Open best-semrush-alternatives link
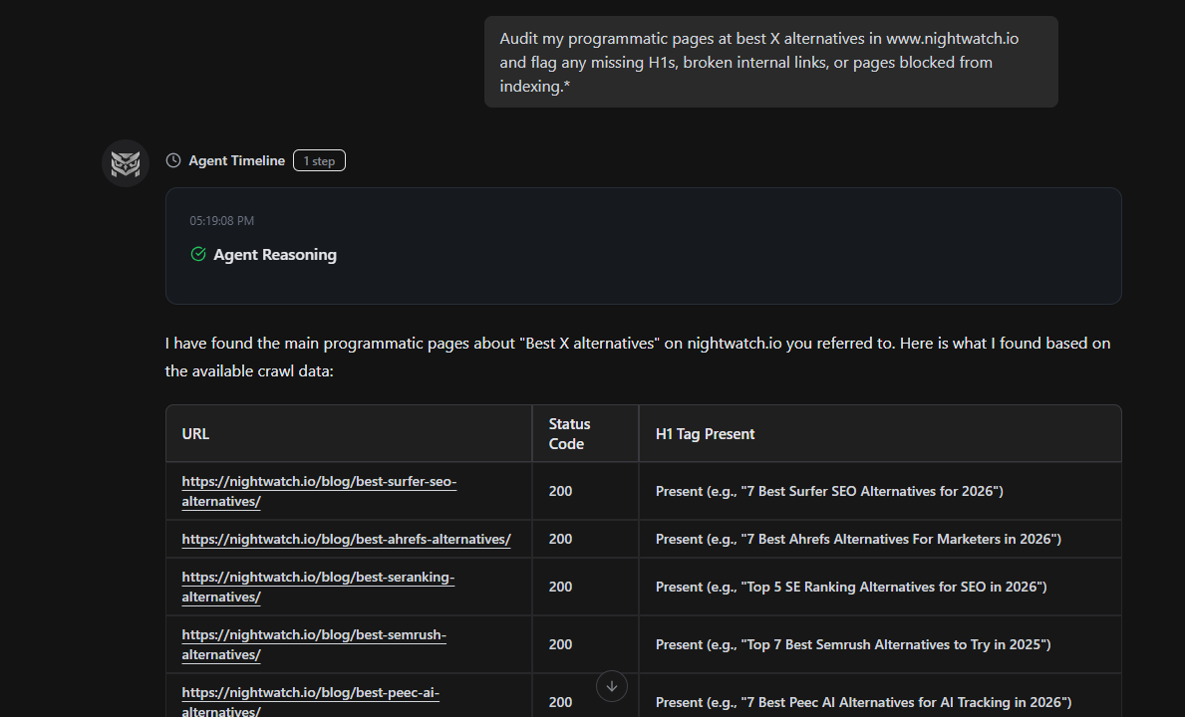Screen dimensions: 1185x717 tap(314, 644)
